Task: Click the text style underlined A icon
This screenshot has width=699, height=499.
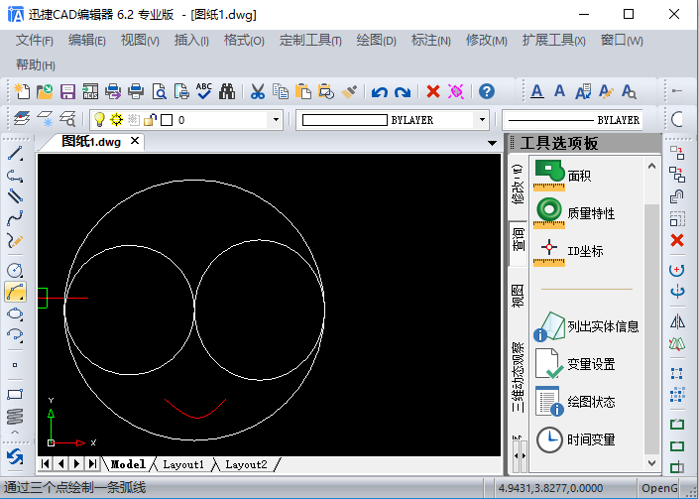Action: tap(537, 91)
